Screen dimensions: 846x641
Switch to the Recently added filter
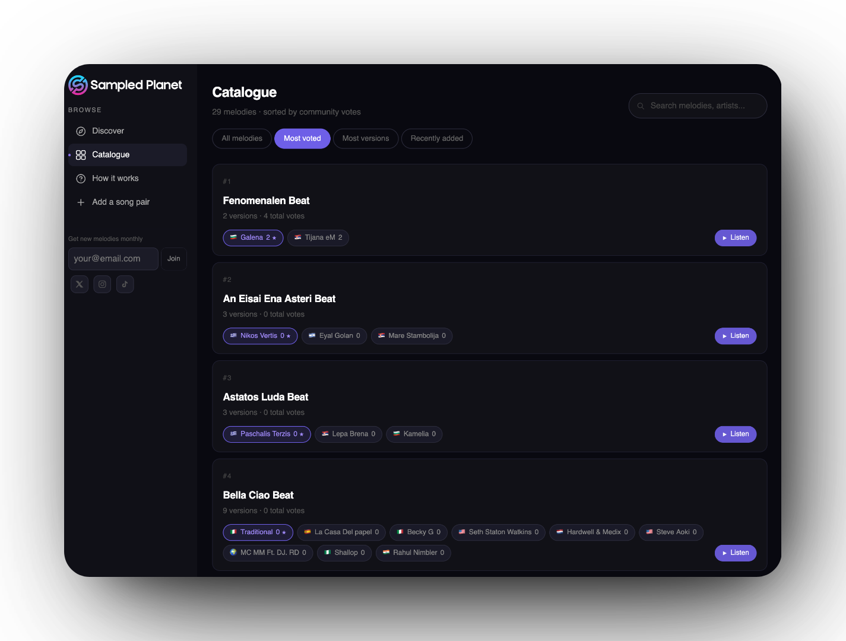[x=436, y=138]
